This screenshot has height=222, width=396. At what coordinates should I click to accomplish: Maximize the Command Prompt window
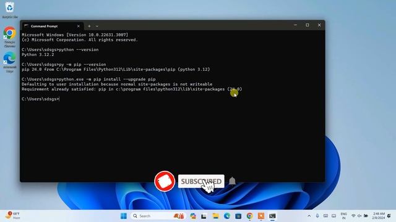pos(308,25)
